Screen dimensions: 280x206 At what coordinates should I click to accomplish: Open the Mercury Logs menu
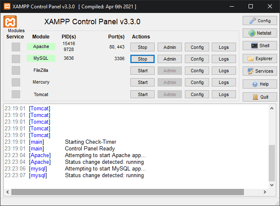tap(224, 82)
